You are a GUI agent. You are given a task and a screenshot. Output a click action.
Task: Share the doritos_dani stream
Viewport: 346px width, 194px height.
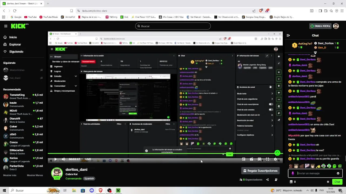(267, 180)
